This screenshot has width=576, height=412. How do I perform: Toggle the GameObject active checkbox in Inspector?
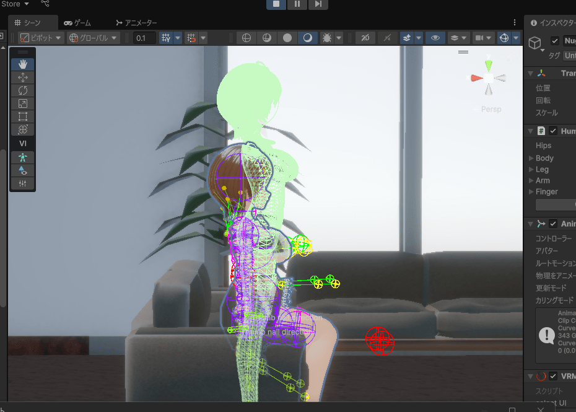[554, 41]
